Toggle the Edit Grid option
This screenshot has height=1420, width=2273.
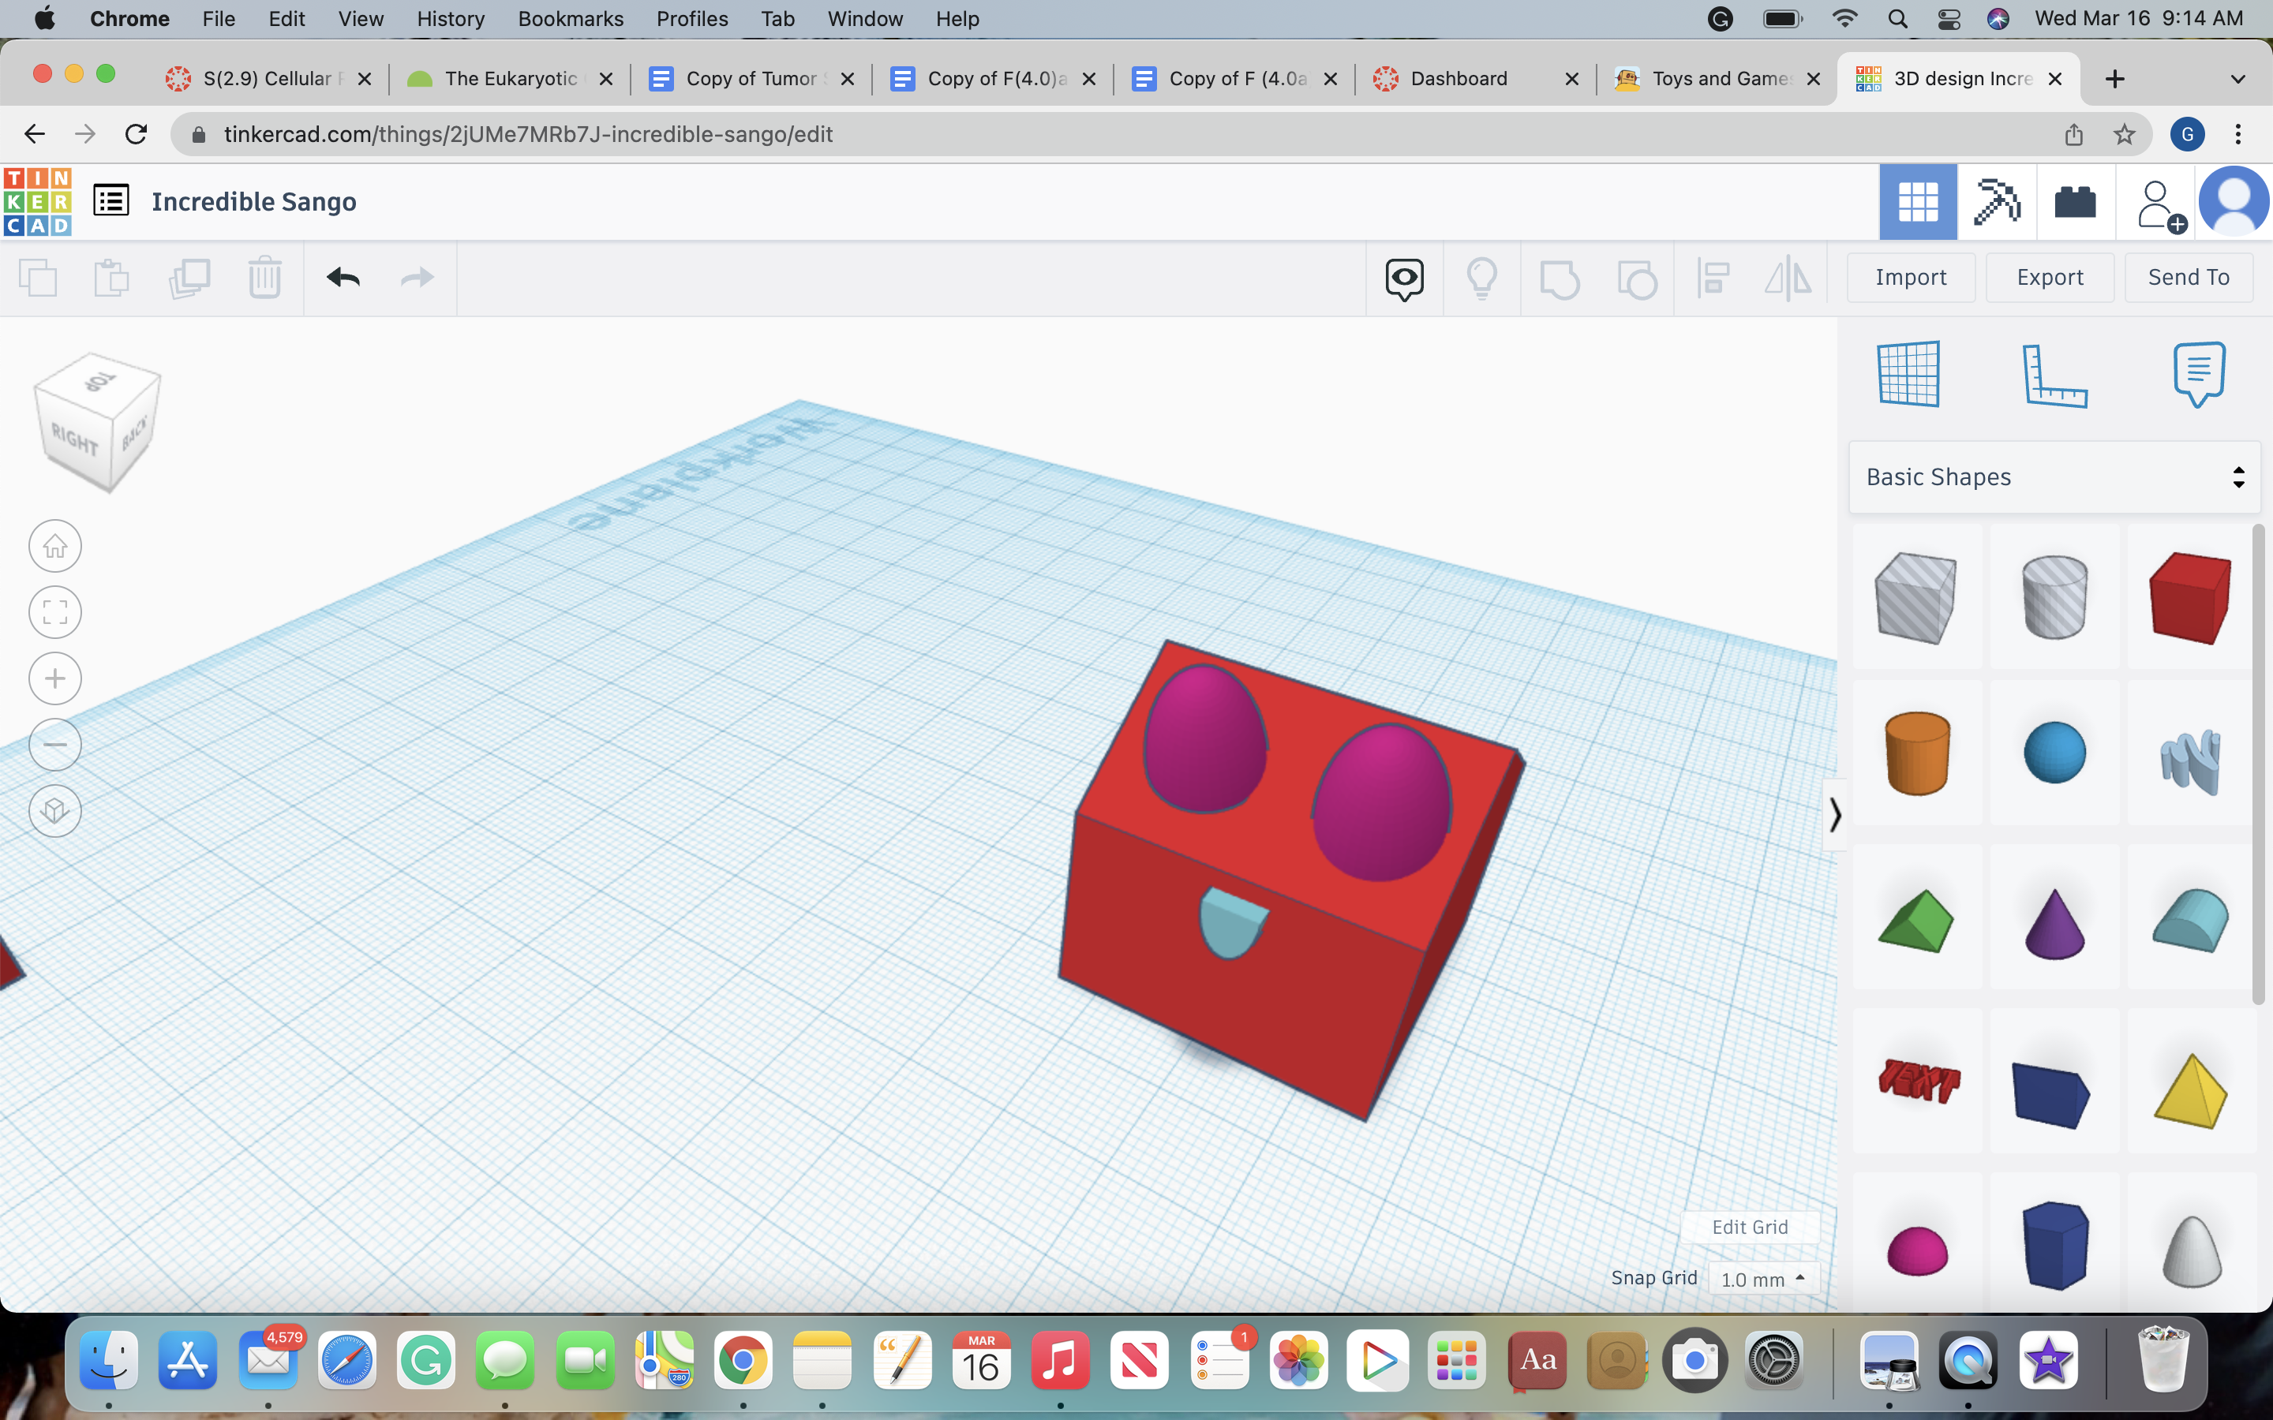[x=1751, y=1227]
